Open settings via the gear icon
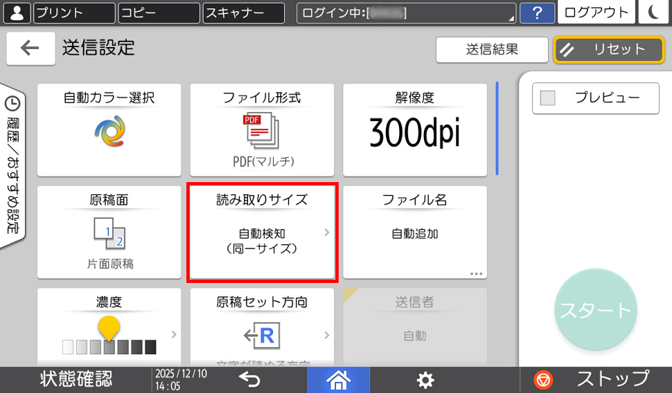Image resolution: width=672 pixels, height=393 pixels. point(425,379)
